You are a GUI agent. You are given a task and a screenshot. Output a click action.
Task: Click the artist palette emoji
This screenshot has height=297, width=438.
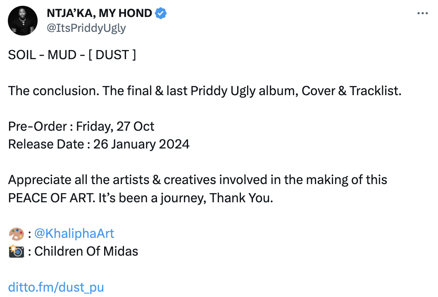coord(17,234)
